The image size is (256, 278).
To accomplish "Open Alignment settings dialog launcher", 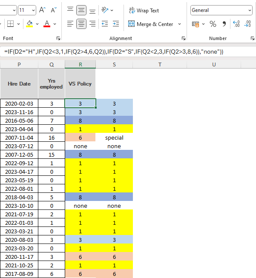I will pos(184,38).
